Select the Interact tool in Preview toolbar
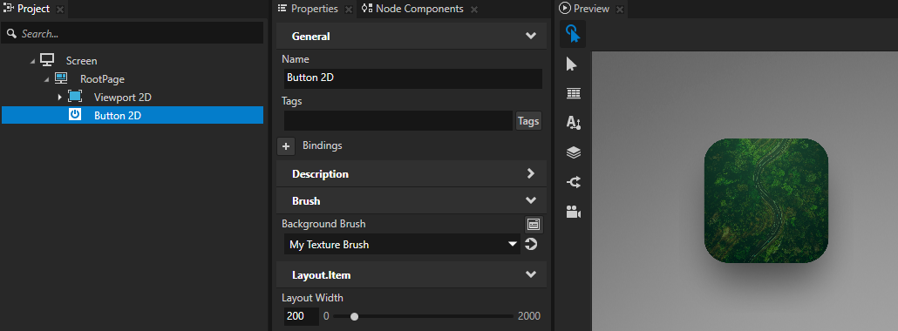The width and height of the screenshot is (898, 331). [x=573, y=34]
